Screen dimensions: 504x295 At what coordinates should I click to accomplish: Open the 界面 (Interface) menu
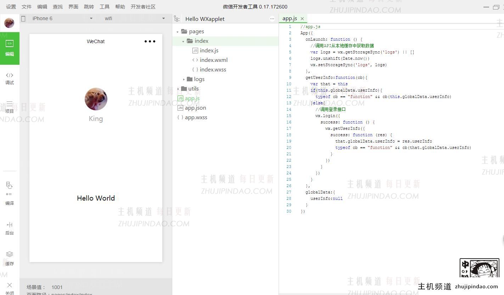point(73,7)
